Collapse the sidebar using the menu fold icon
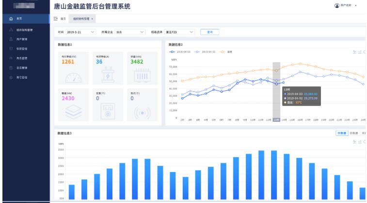 pyautogui.click(x=56, y=18)
